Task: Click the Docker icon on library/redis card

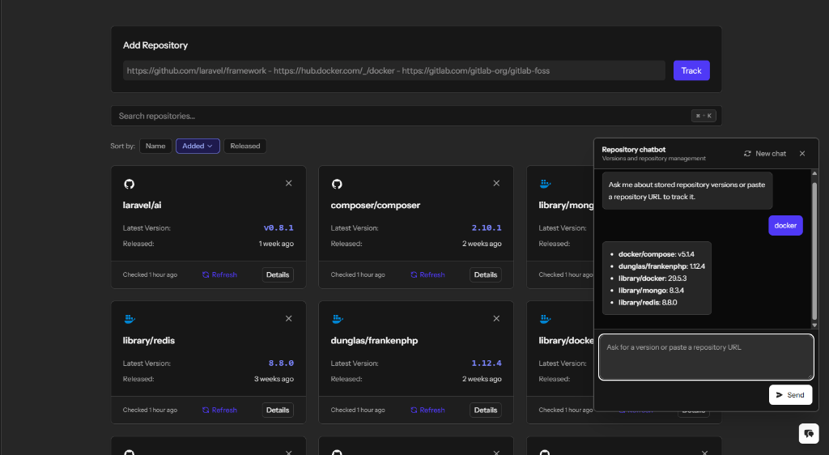Action: (x=130, y=319)
